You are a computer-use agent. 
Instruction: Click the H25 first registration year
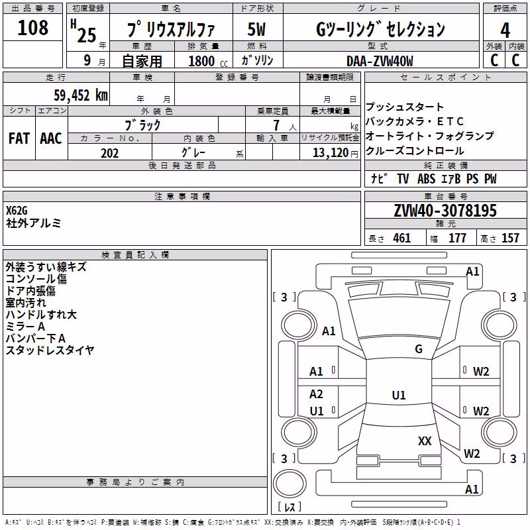coord(83,31)
